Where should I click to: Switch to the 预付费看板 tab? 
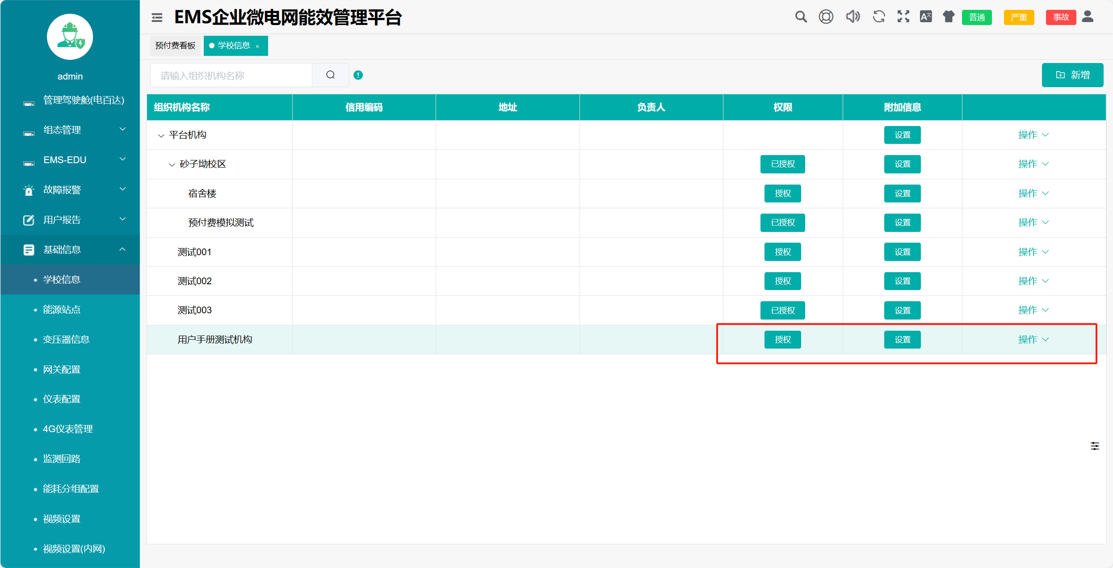tap(175, 46)
